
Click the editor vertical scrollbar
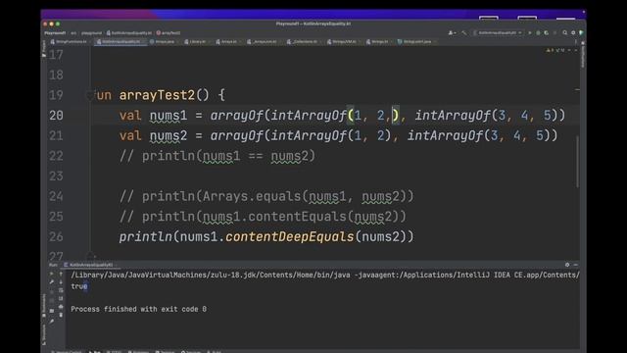coord(577,162)
